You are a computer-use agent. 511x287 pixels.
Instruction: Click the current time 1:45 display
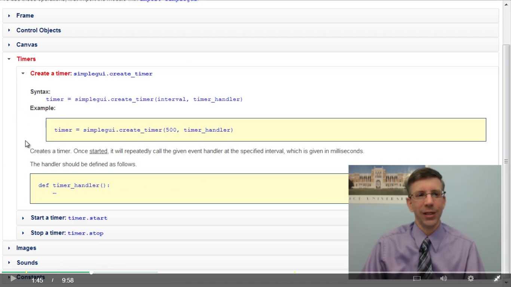37,280
